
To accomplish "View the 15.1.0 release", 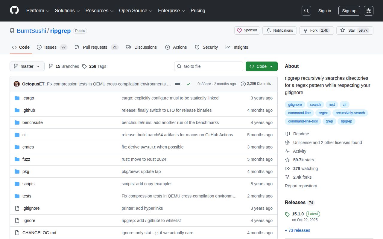I will coord(298,214).
